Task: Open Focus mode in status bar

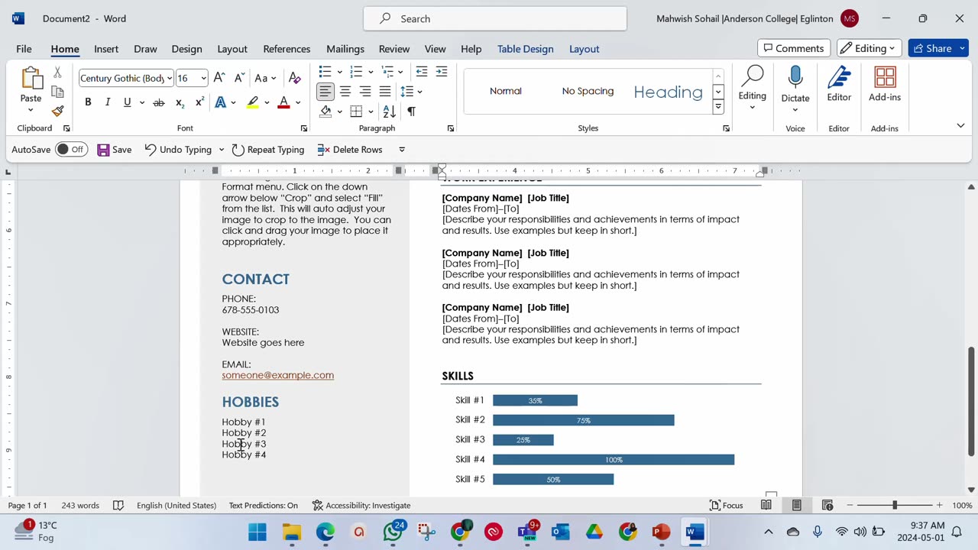Action: [727, 505]
